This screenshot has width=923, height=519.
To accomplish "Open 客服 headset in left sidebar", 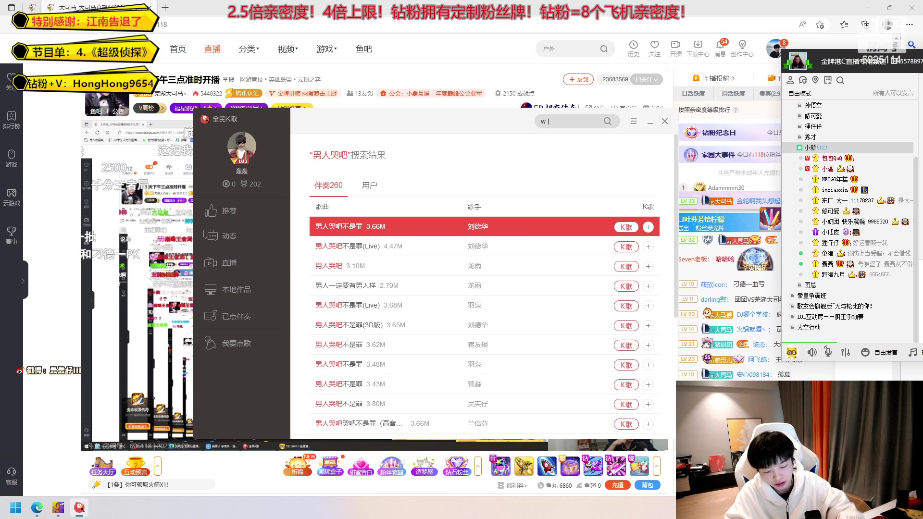I will click(12, 476).
